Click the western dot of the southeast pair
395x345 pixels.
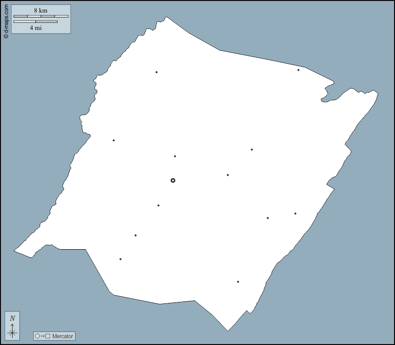click(268, 218)
